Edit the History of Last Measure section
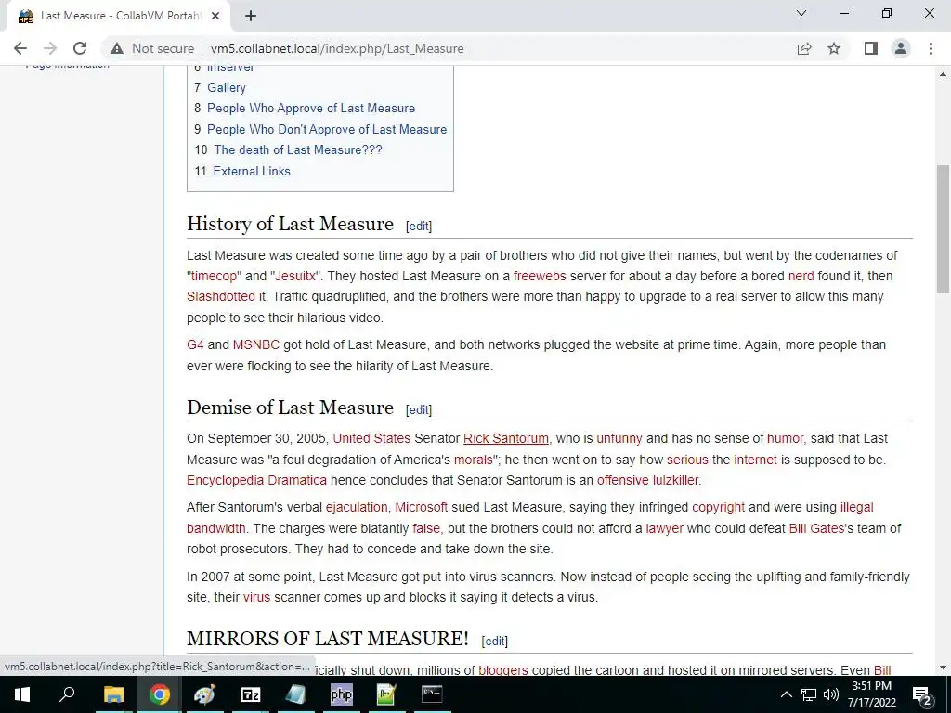This screenshot has height=713, width=951. [x=419, y=227]
